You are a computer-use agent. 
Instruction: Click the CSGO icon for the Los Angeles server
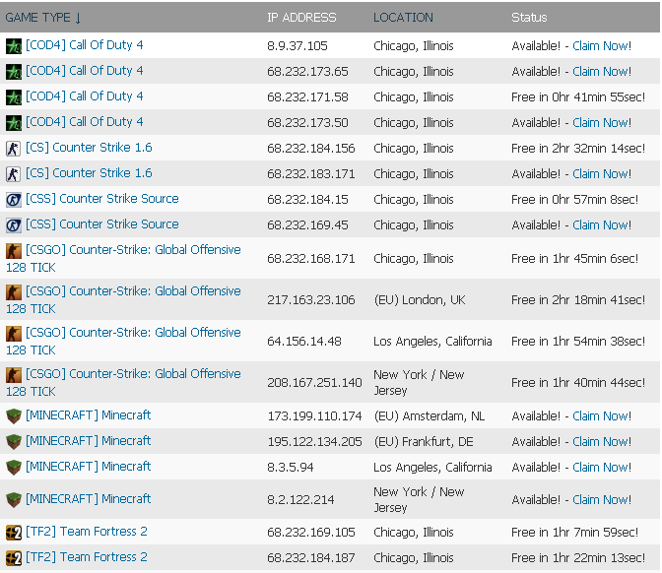pos(14,334)
